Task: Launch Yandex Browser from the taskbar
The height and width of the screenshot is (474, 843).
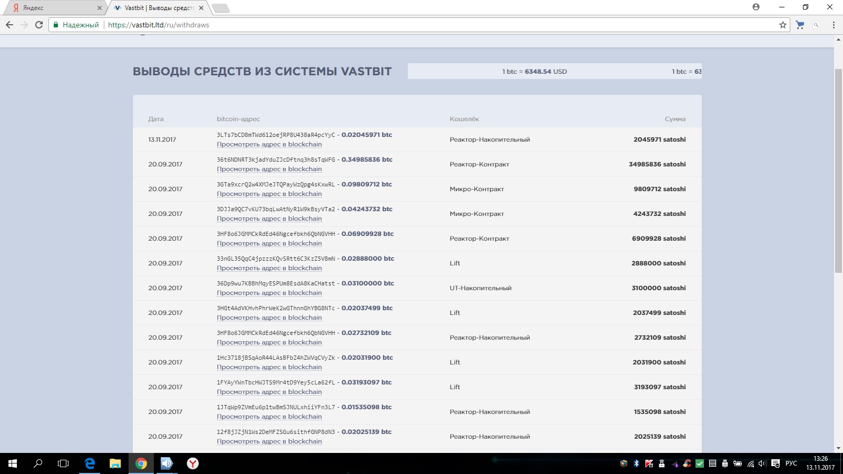Action: pyautogui.click(x=193, y=463)
